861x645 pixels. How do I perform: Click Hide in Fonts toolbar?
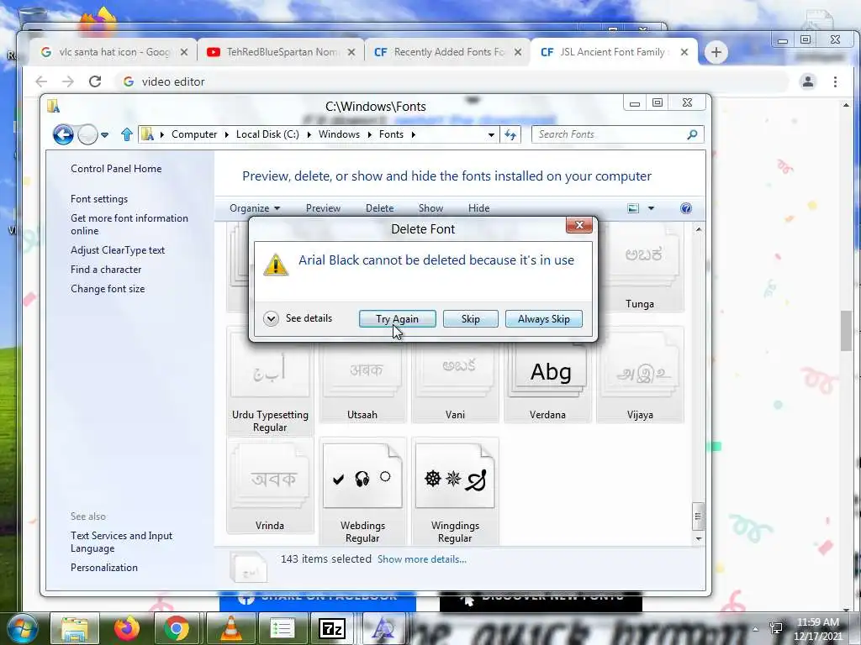[478, 208]
